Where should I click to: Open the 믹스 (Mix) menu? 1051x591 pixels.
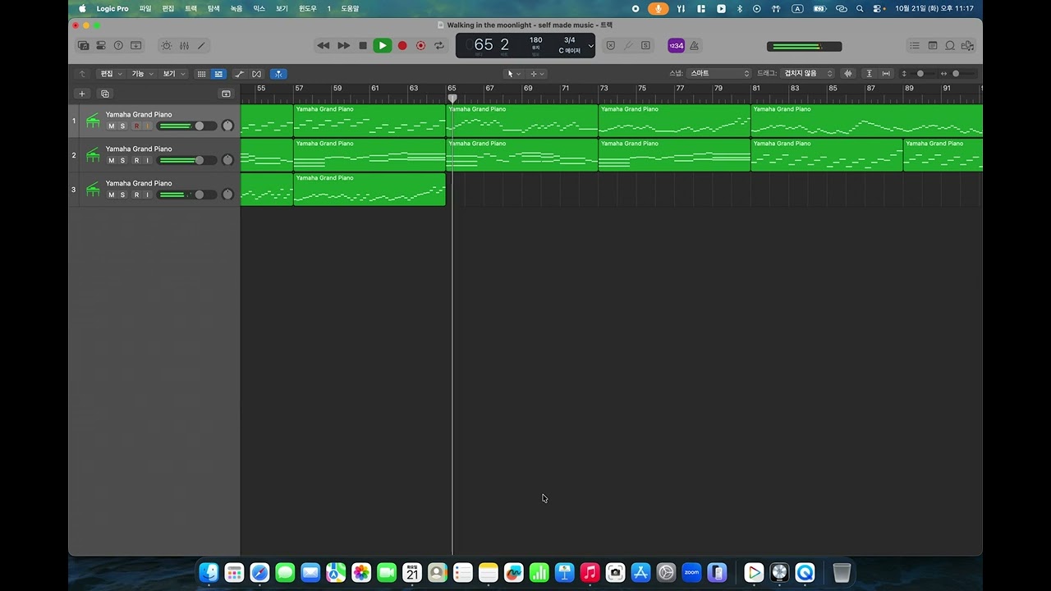point(259,8)
